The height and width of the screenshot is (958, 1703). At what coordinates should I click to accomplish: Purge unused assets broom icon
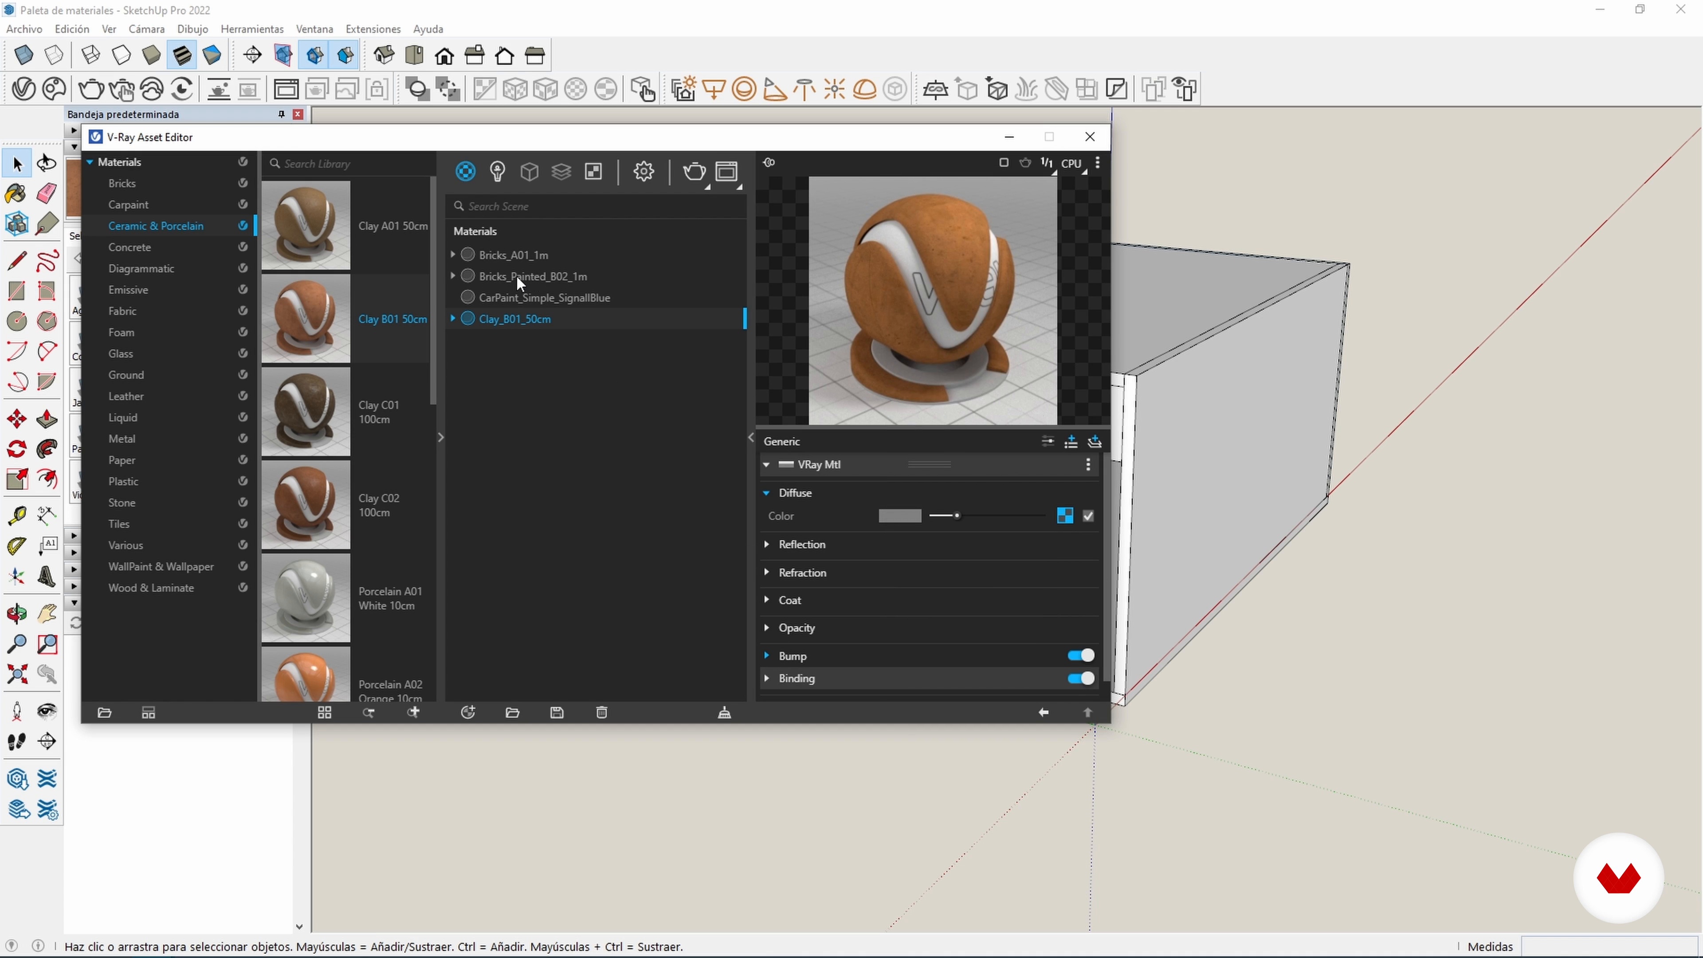[725, 713]
